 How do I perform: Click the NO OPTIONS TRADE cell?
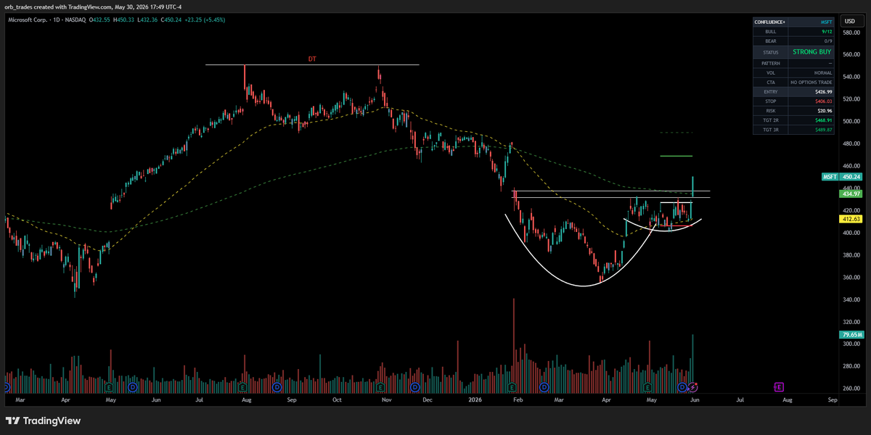click(x=811, y=83)
